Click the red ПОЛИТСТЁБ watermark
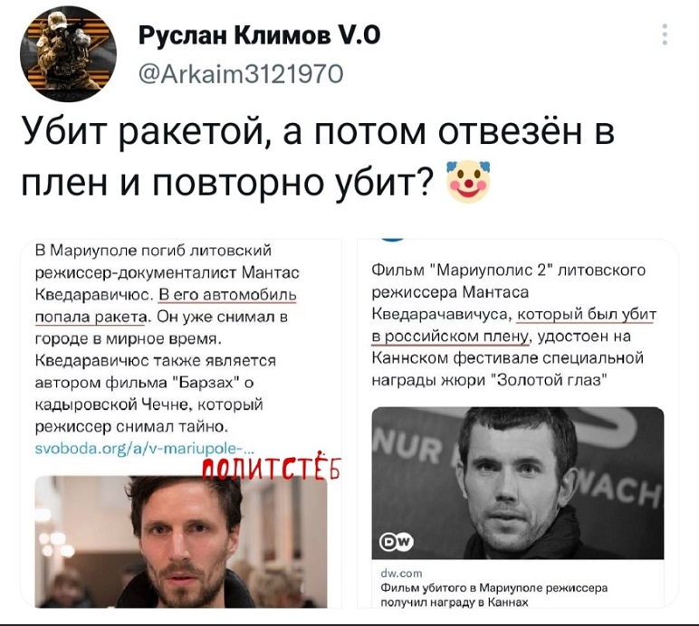 click(x=272, y=467)
